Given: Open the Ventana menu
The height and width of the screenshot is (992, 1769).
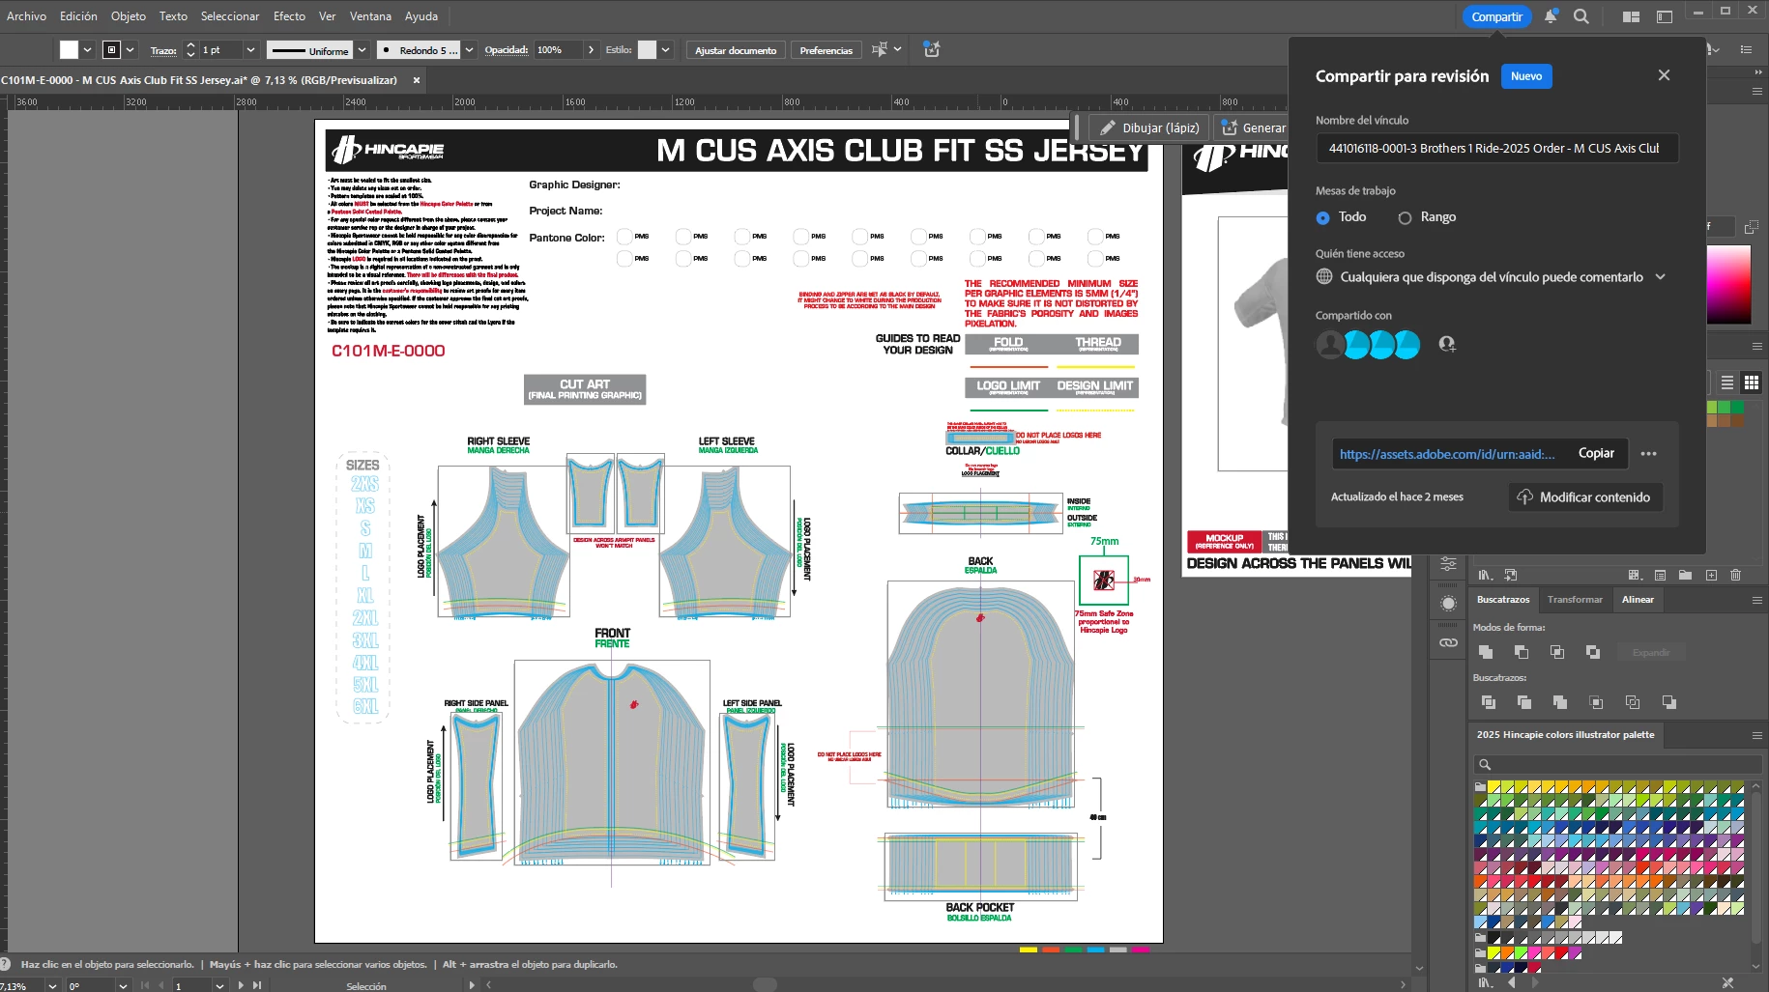Looking at the screenshot, I should point(370,16).
